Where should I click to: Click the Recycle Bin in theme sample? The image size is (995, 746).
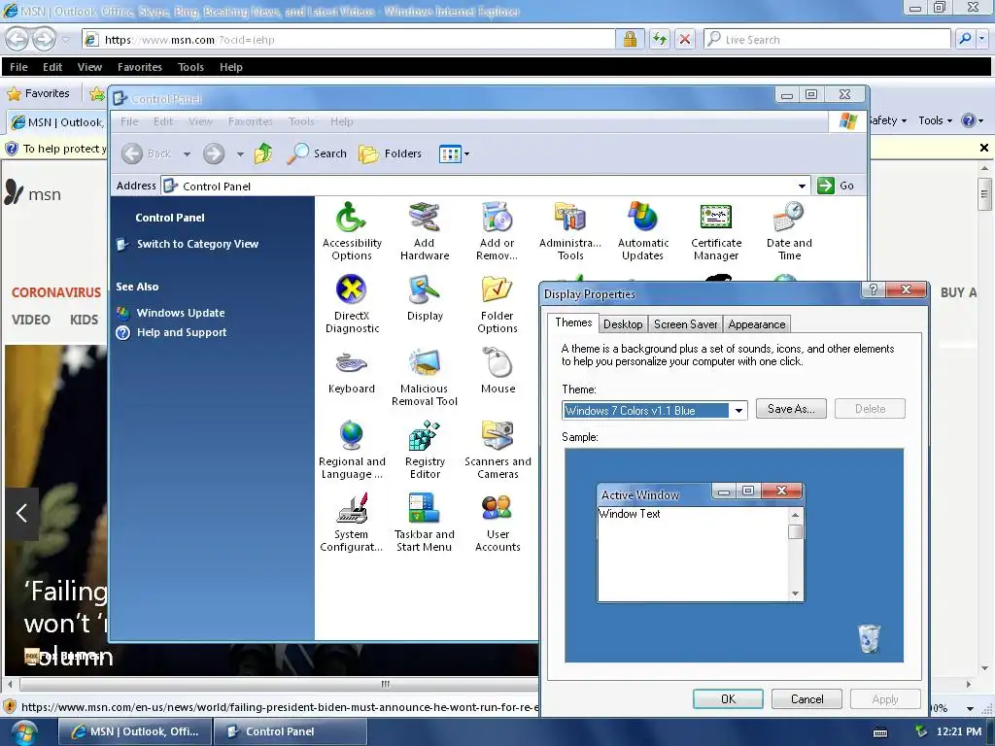point(869,637)
